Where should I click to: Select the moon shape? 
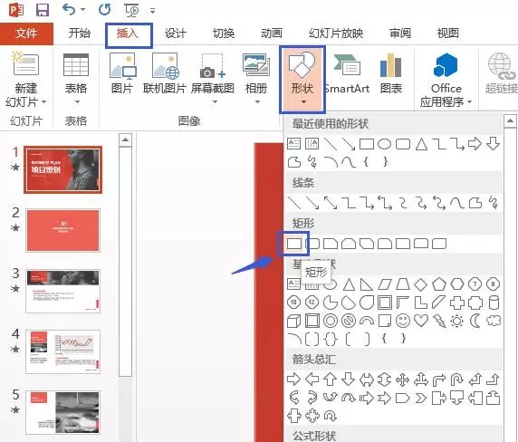tap(475, 321)
